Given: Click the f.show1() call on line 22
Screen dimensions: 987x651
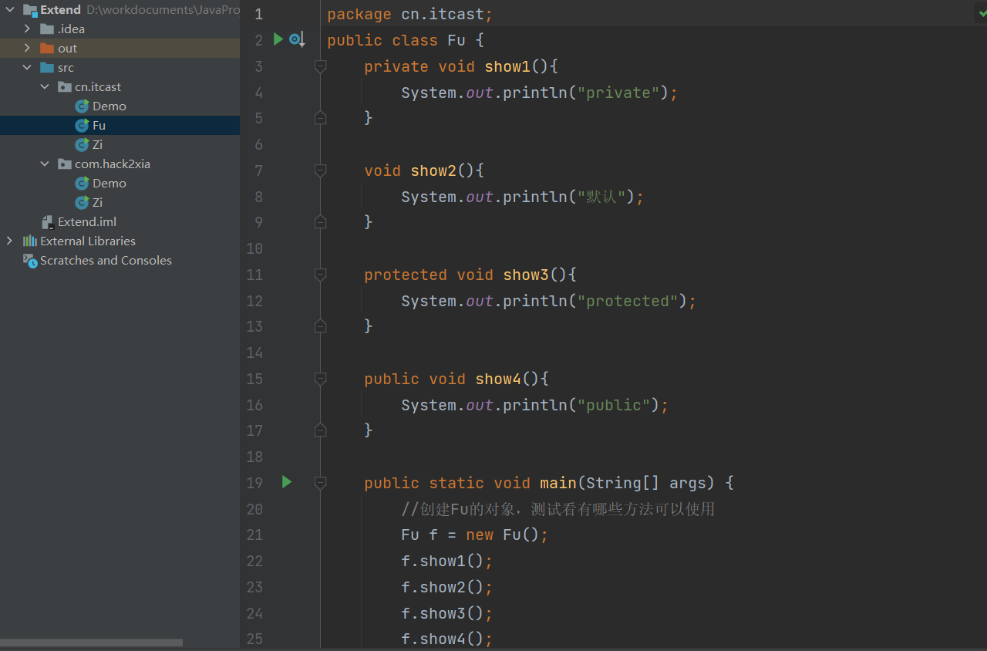Looking at the screenshot, I should 447,561.
